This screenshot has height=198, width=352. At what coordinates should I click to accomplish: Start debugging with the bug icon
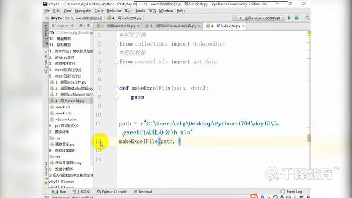pos(297,18)
